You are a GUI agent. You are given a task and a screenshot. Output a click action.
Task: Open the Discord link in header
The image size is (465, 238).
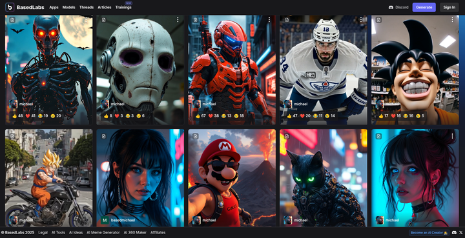pos(398,7)
